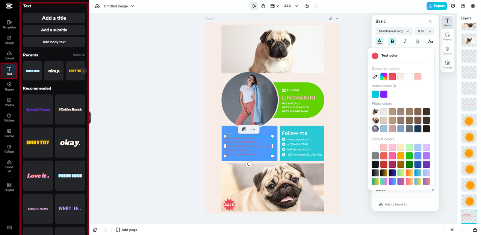Choose the WHAT IF text style

tap(70, 209)
